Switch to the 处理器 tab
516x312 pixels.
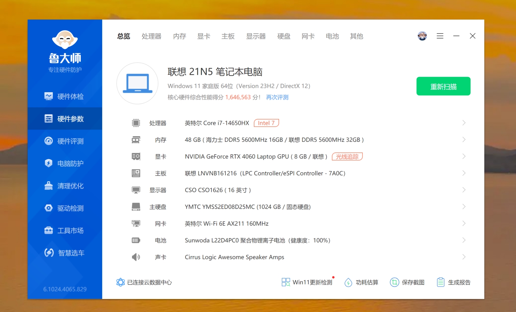point(152,36)
